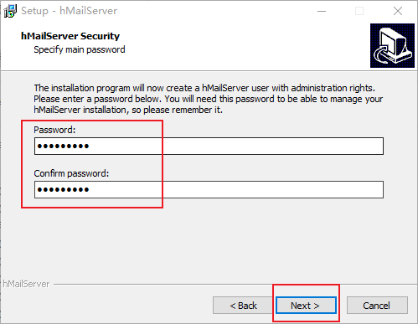Click the installation instructions paragraph
The width and height of the screenshot is (418, 324).
click(x=209, y=99)
